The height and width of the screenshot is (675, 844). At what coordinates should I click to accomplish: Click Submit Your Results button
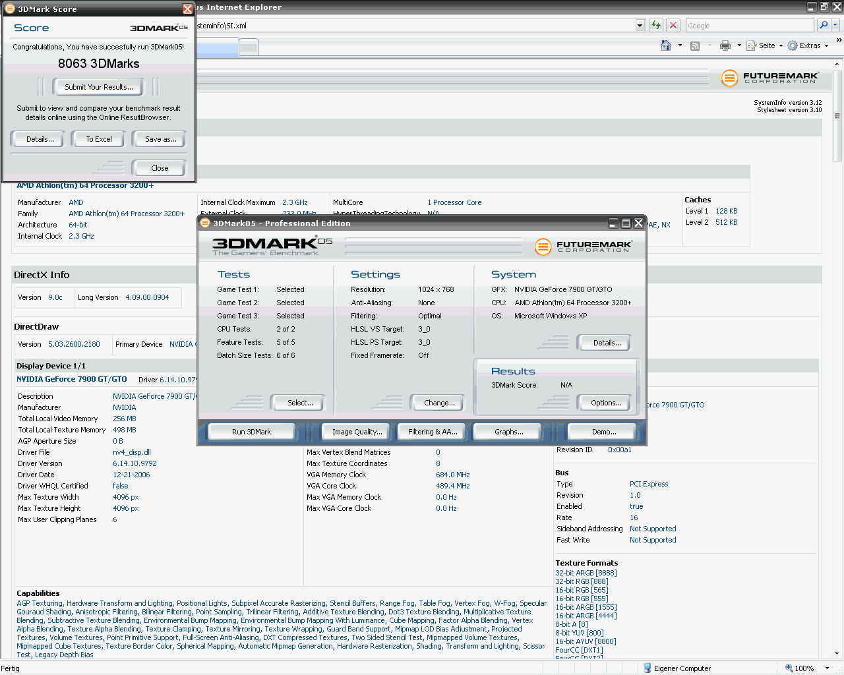tap(98, 87)
